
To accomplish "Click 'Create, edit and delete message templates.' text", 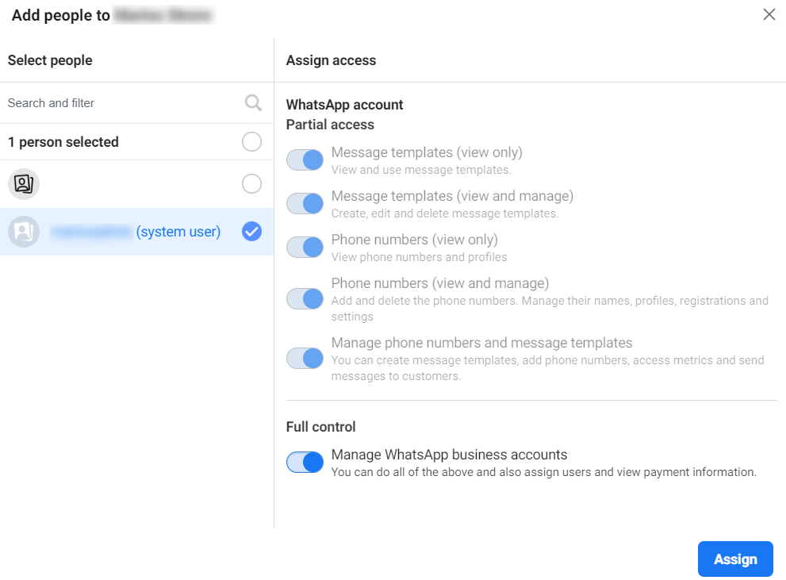I will click(x=445, y=213).
